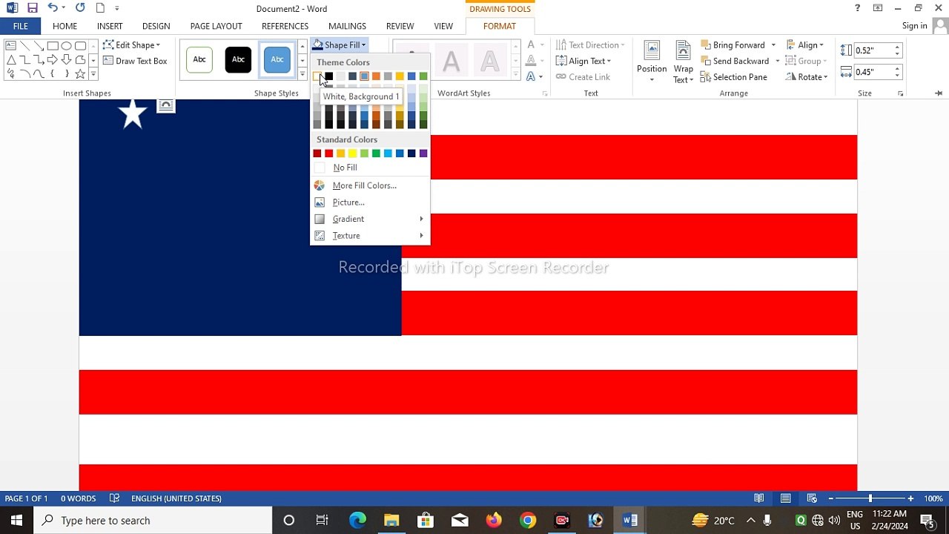Click the shape width field showing 0.45"

[x=873, y=72]
